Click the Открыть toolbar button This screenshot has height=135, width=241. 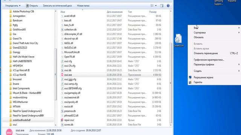point(32,6)
